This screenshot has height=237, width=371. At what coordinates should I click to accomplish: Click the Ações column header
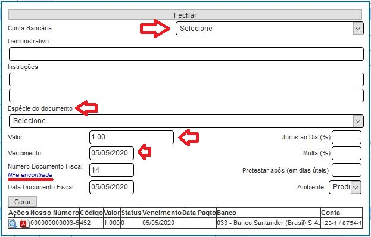click(19, 213)
